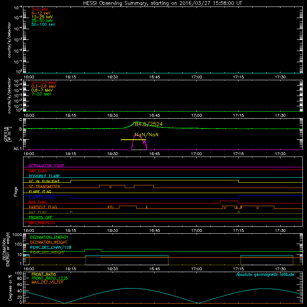Click the ATTENUATOR_STATE flag label
The height and width of the screenshot is (307, 307).
tap(46, 166)
